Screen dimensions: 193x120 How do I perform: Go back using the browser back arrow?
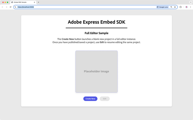[3, 7]
